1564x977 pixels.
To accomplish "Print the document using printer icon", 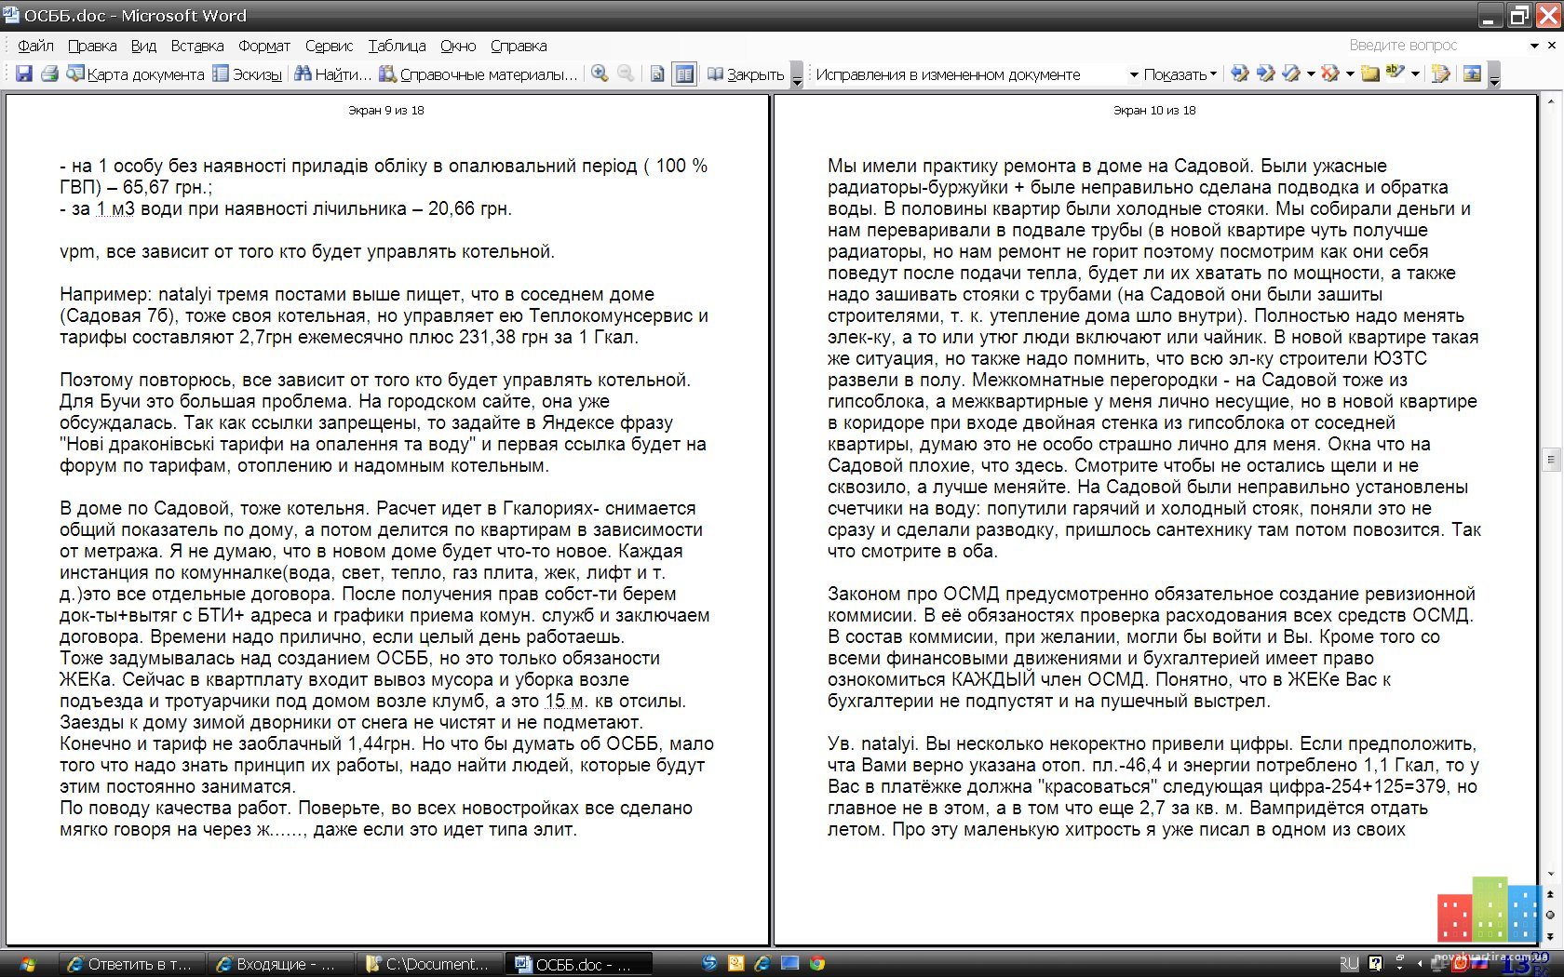I will point(49,74).
